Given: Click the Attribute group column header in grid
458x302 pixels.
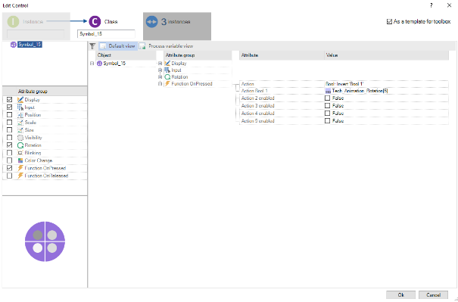Looking at the screenshot, I should coord(198,55).
